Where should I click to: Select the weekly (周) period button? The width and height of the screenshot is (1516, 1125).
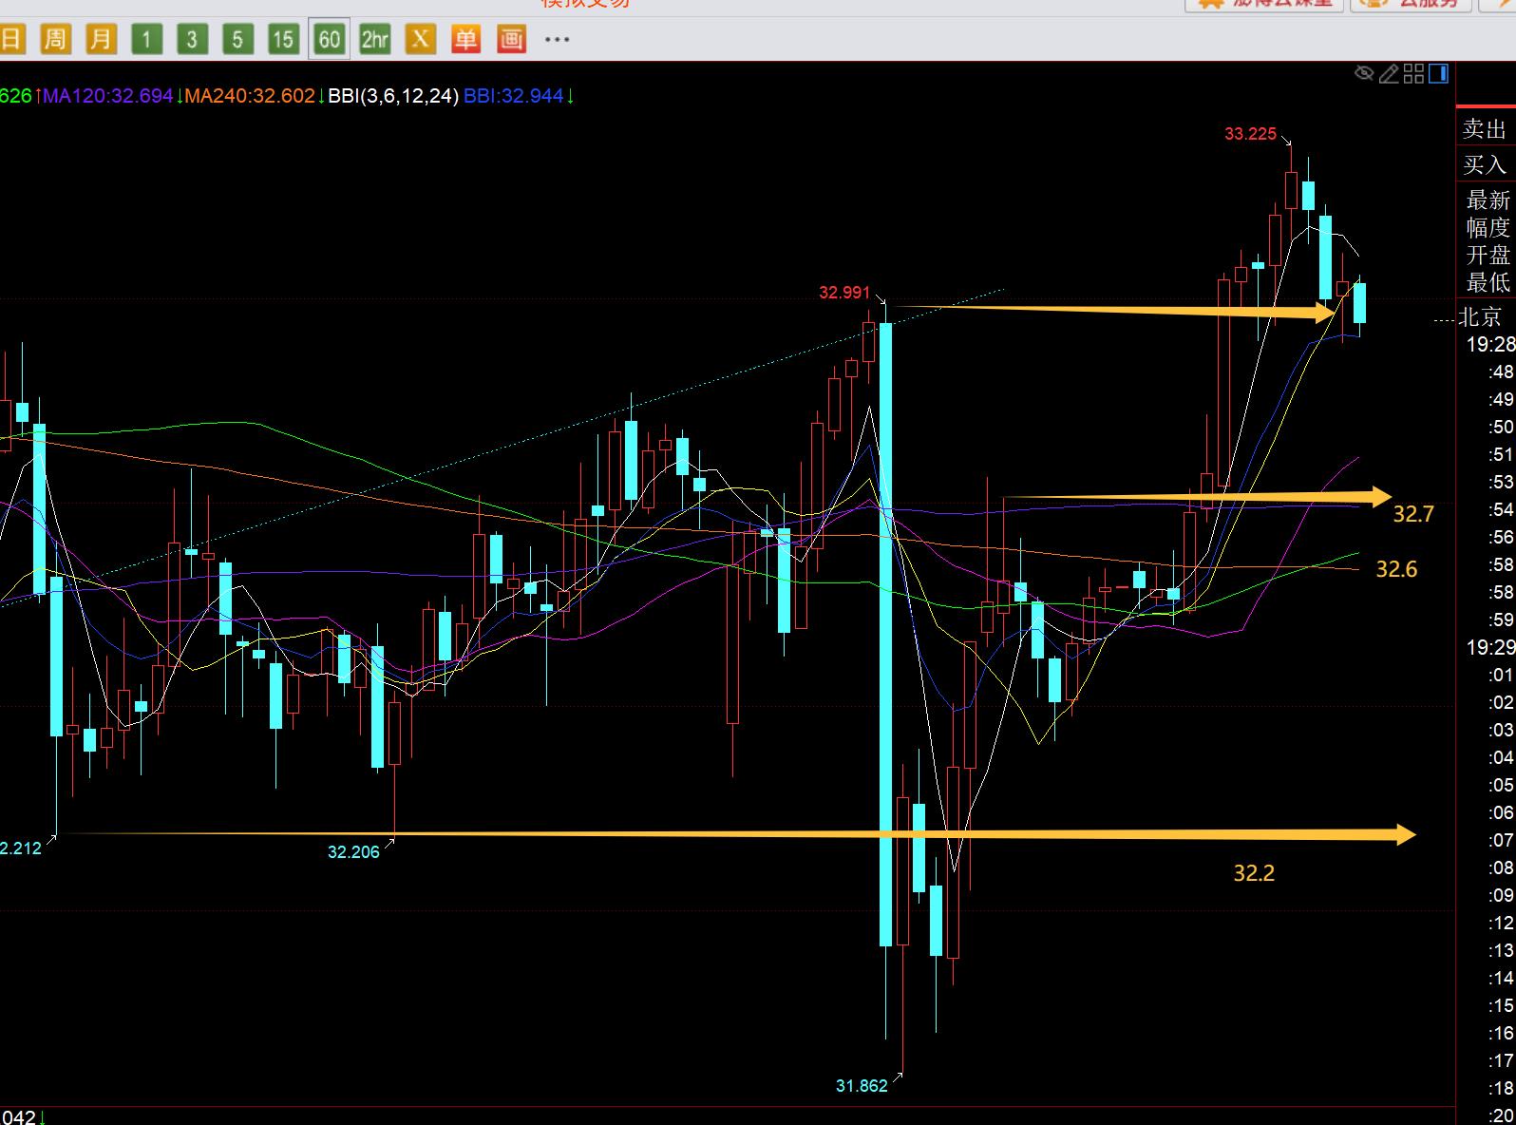(55, 39)
